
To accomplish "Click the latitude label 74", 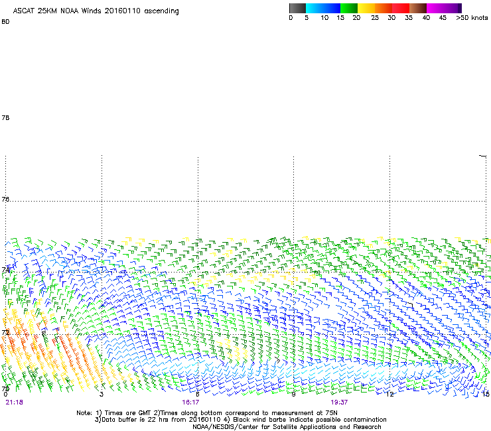I will pyautogui.click(x=5, y=269).
